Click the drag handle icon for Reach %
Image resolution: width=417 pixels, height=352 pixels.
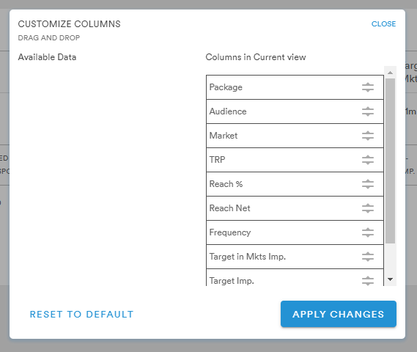(368, 184)
